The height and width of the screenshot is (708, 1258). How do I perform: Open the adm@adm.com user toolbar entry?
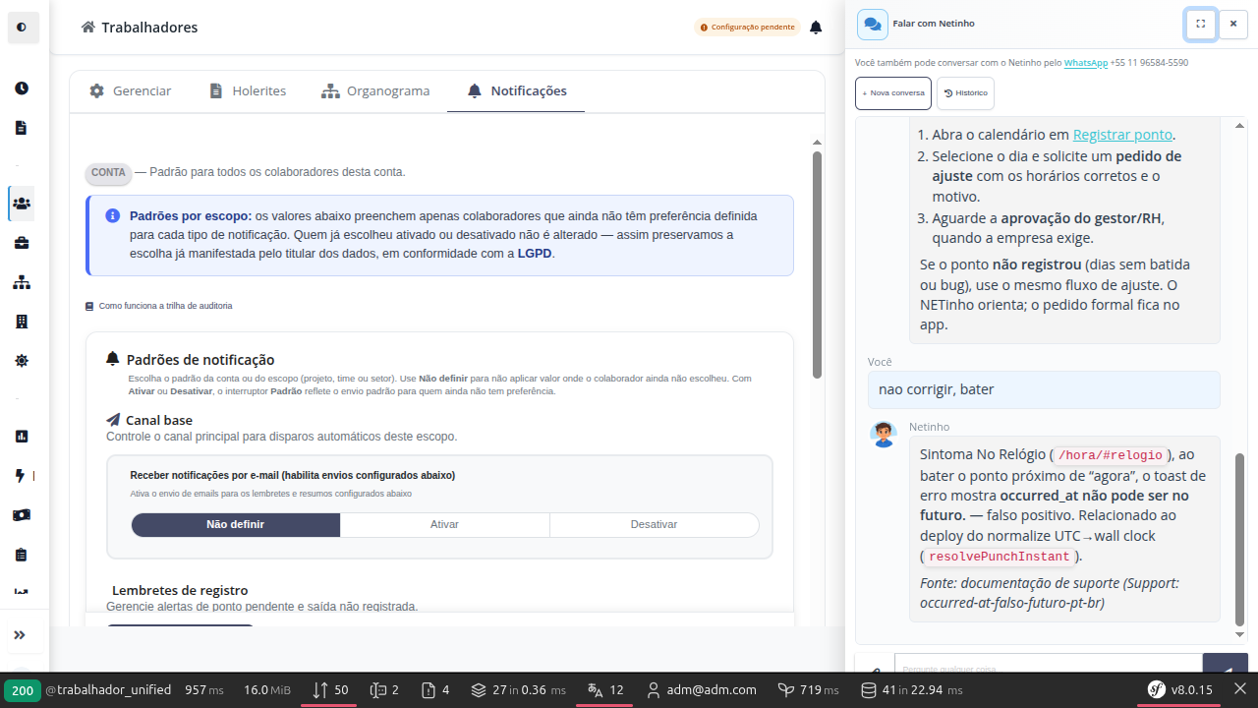point(701,690)
